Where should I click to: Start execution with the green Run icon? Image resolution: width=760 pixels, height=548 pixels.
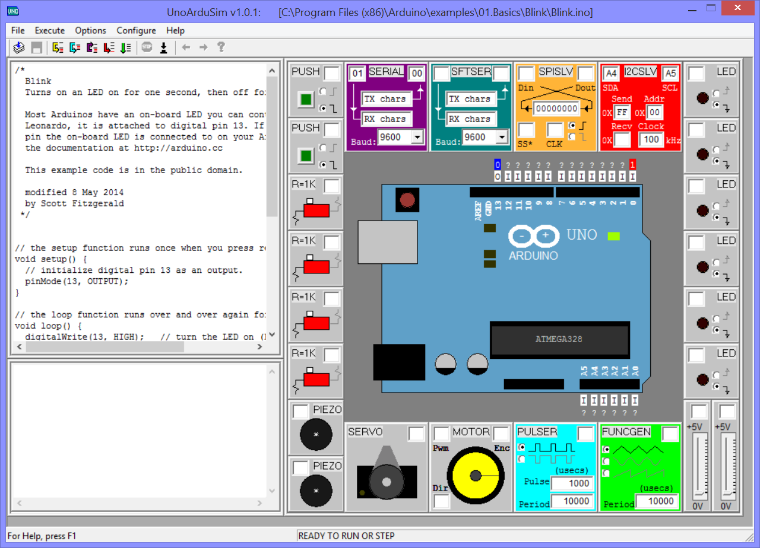pyautogui.click(x=125, y=47)
